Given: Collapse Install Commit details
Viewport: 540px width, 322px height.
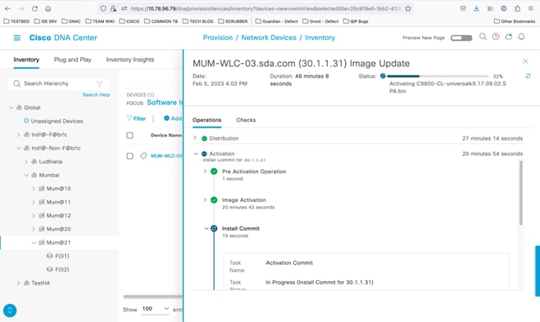Looking at the screenshot, I should (206, 229).
